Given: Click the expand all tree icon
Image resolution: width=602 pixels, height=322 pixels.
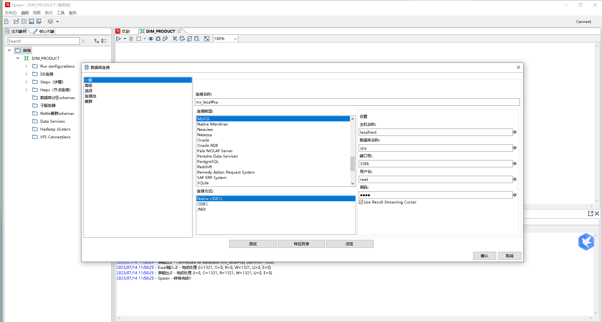Looking at the screenshot, I should point(97,41).
